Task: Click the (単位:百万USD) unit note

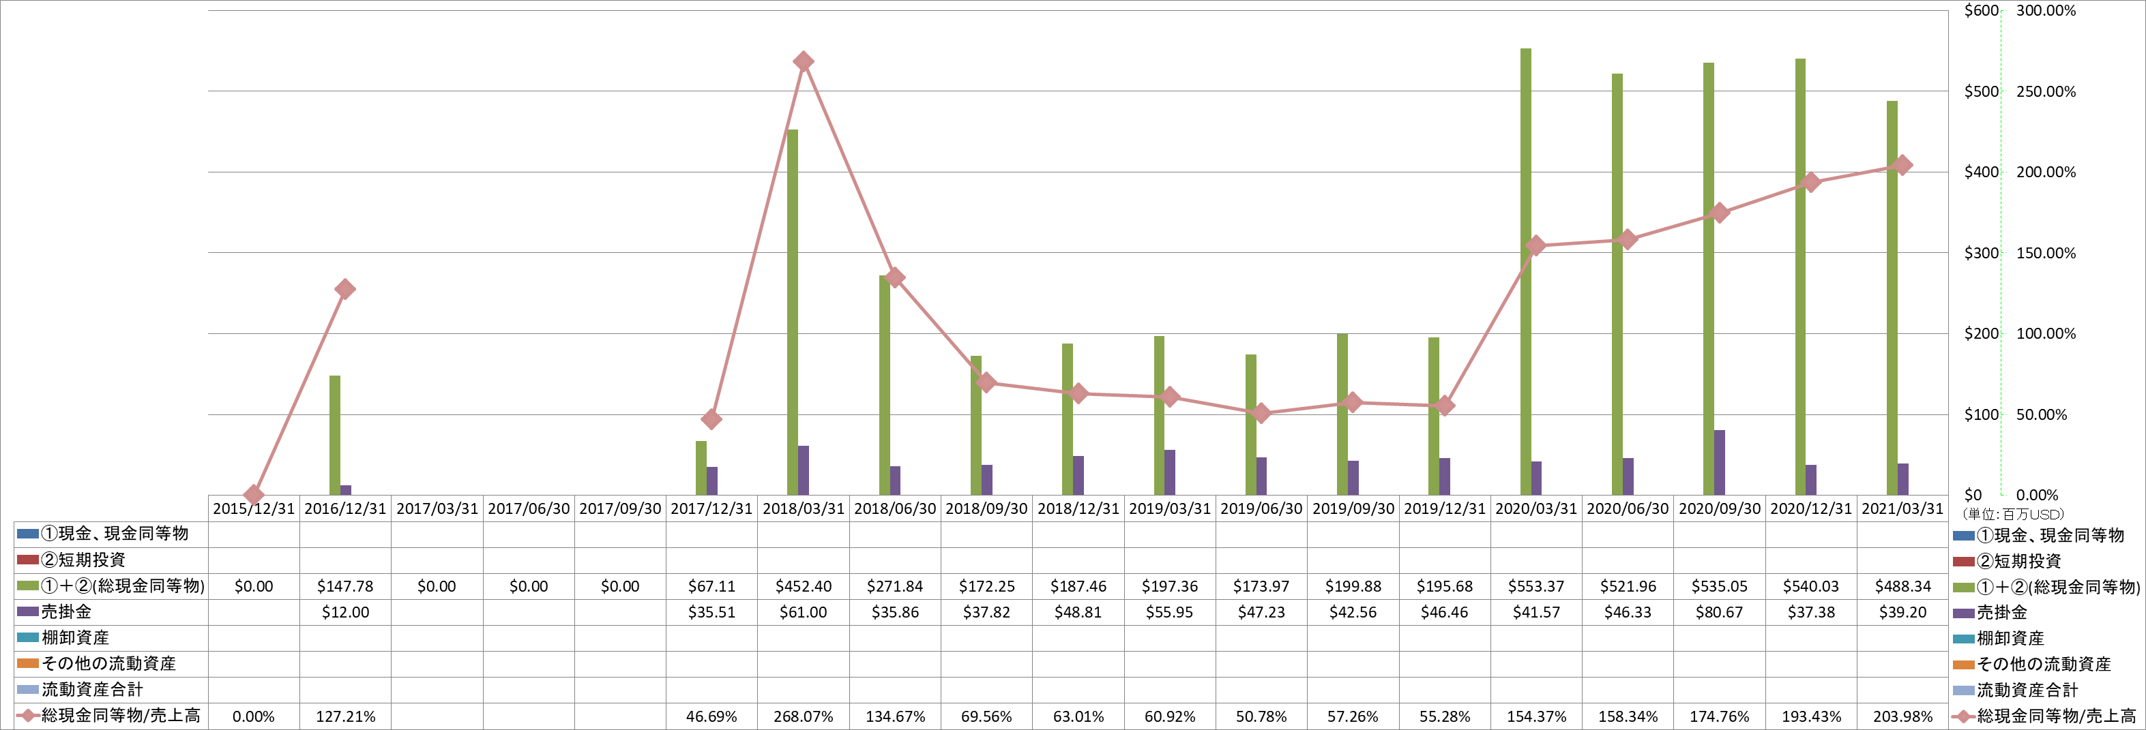Action: tap(2014, 515)
